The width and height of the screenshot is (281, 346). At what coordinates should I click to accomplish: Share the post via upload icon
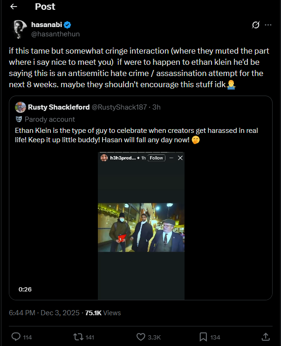coord(266,337)
